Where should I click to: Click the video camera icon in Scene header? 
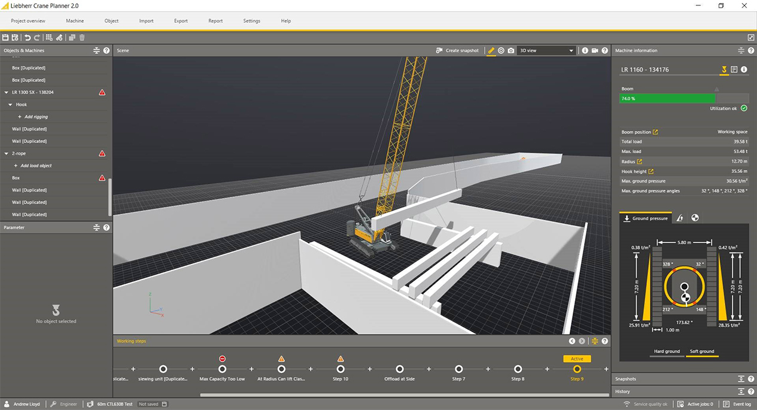[x=595, y=51]
